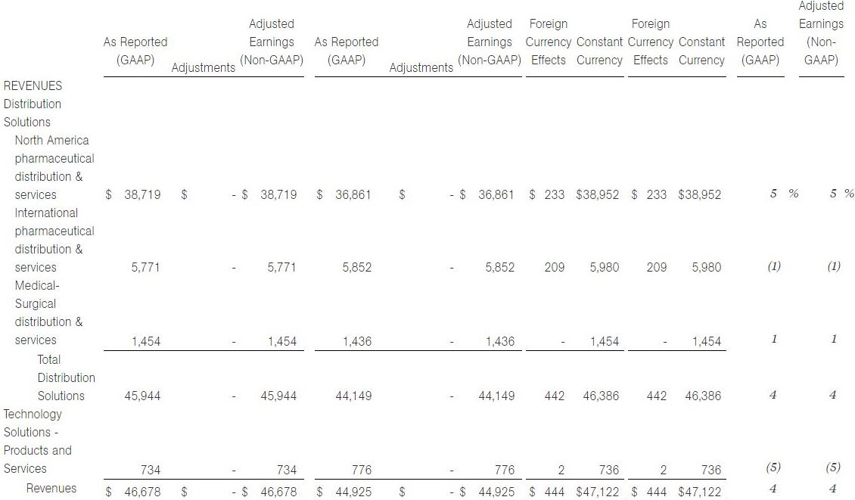This screenshot has width=855, height=500.
Task: Click the 776 Technology Solutions reported value
Action: [x=361, y=470]
